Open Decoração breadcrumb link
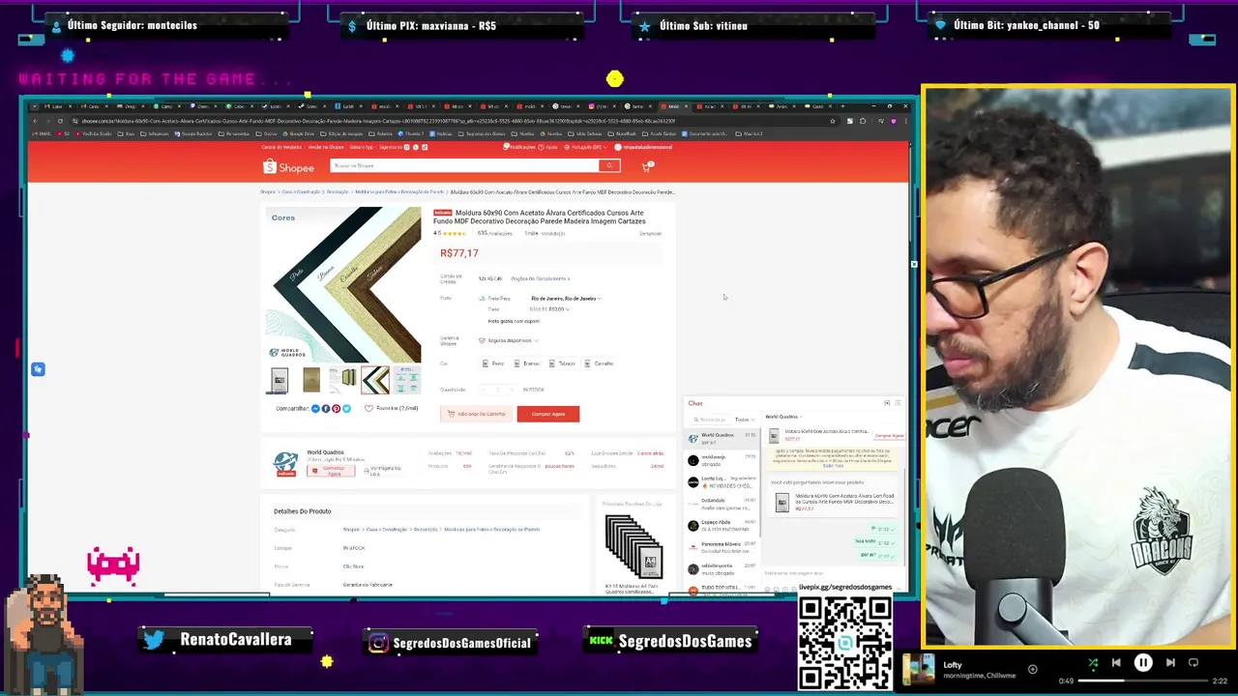 coord(338,192)
